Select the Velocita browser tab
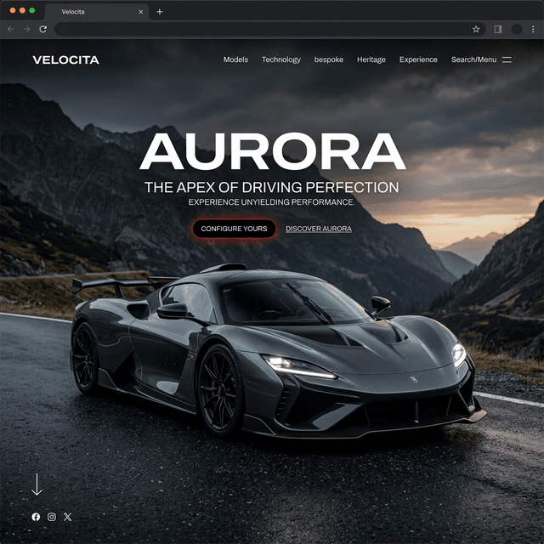 click(x=97, y=12)
